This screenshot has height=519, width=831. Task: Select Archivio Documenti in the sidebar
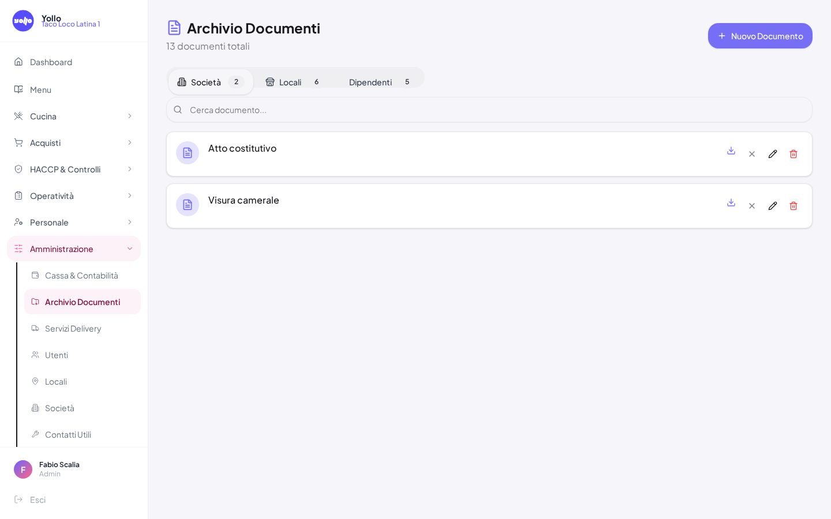[x=83, y=302]
